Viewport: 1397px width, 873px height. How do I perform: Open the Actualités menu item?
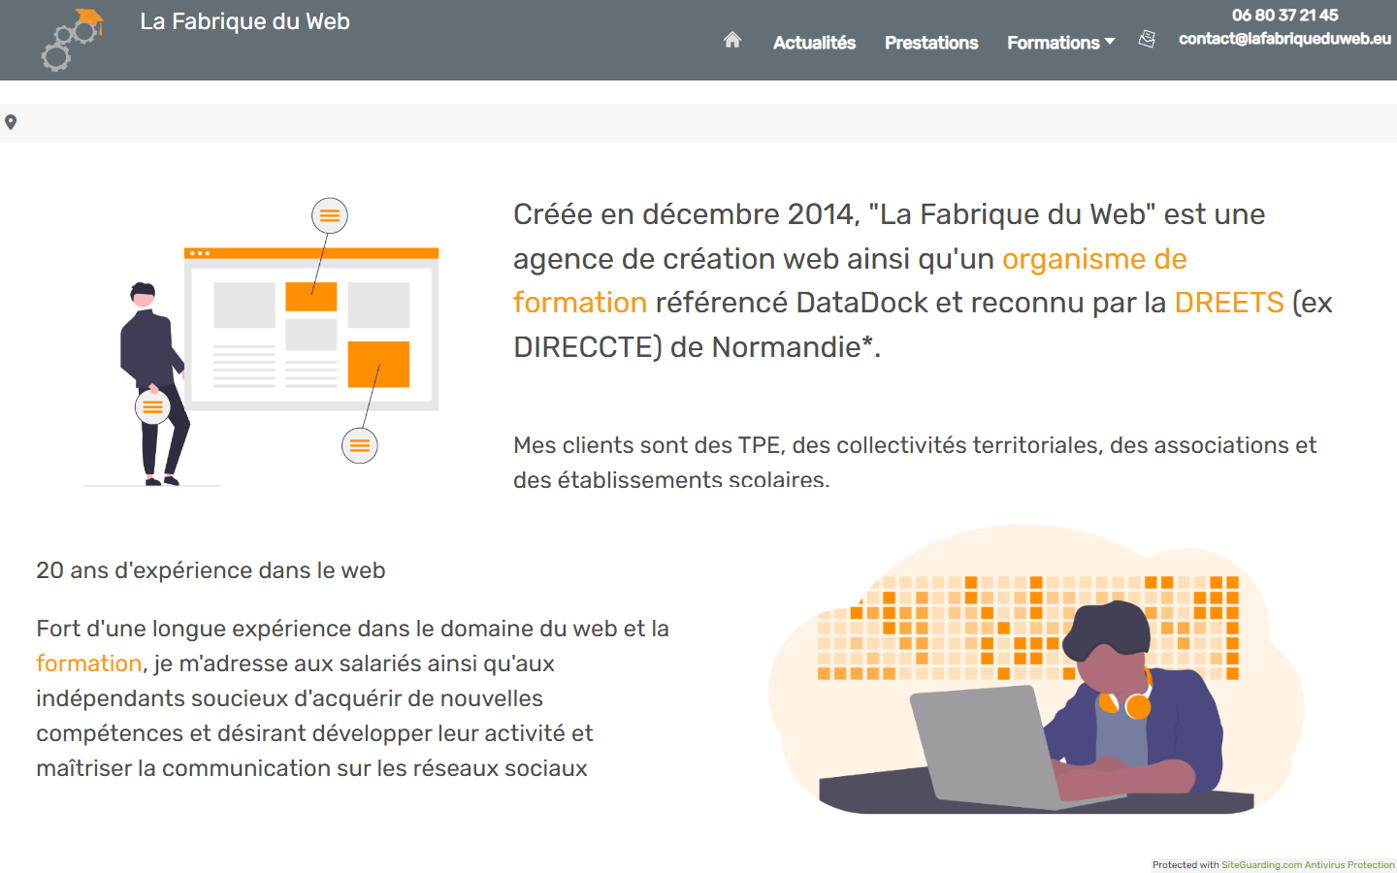coord(814,43)
